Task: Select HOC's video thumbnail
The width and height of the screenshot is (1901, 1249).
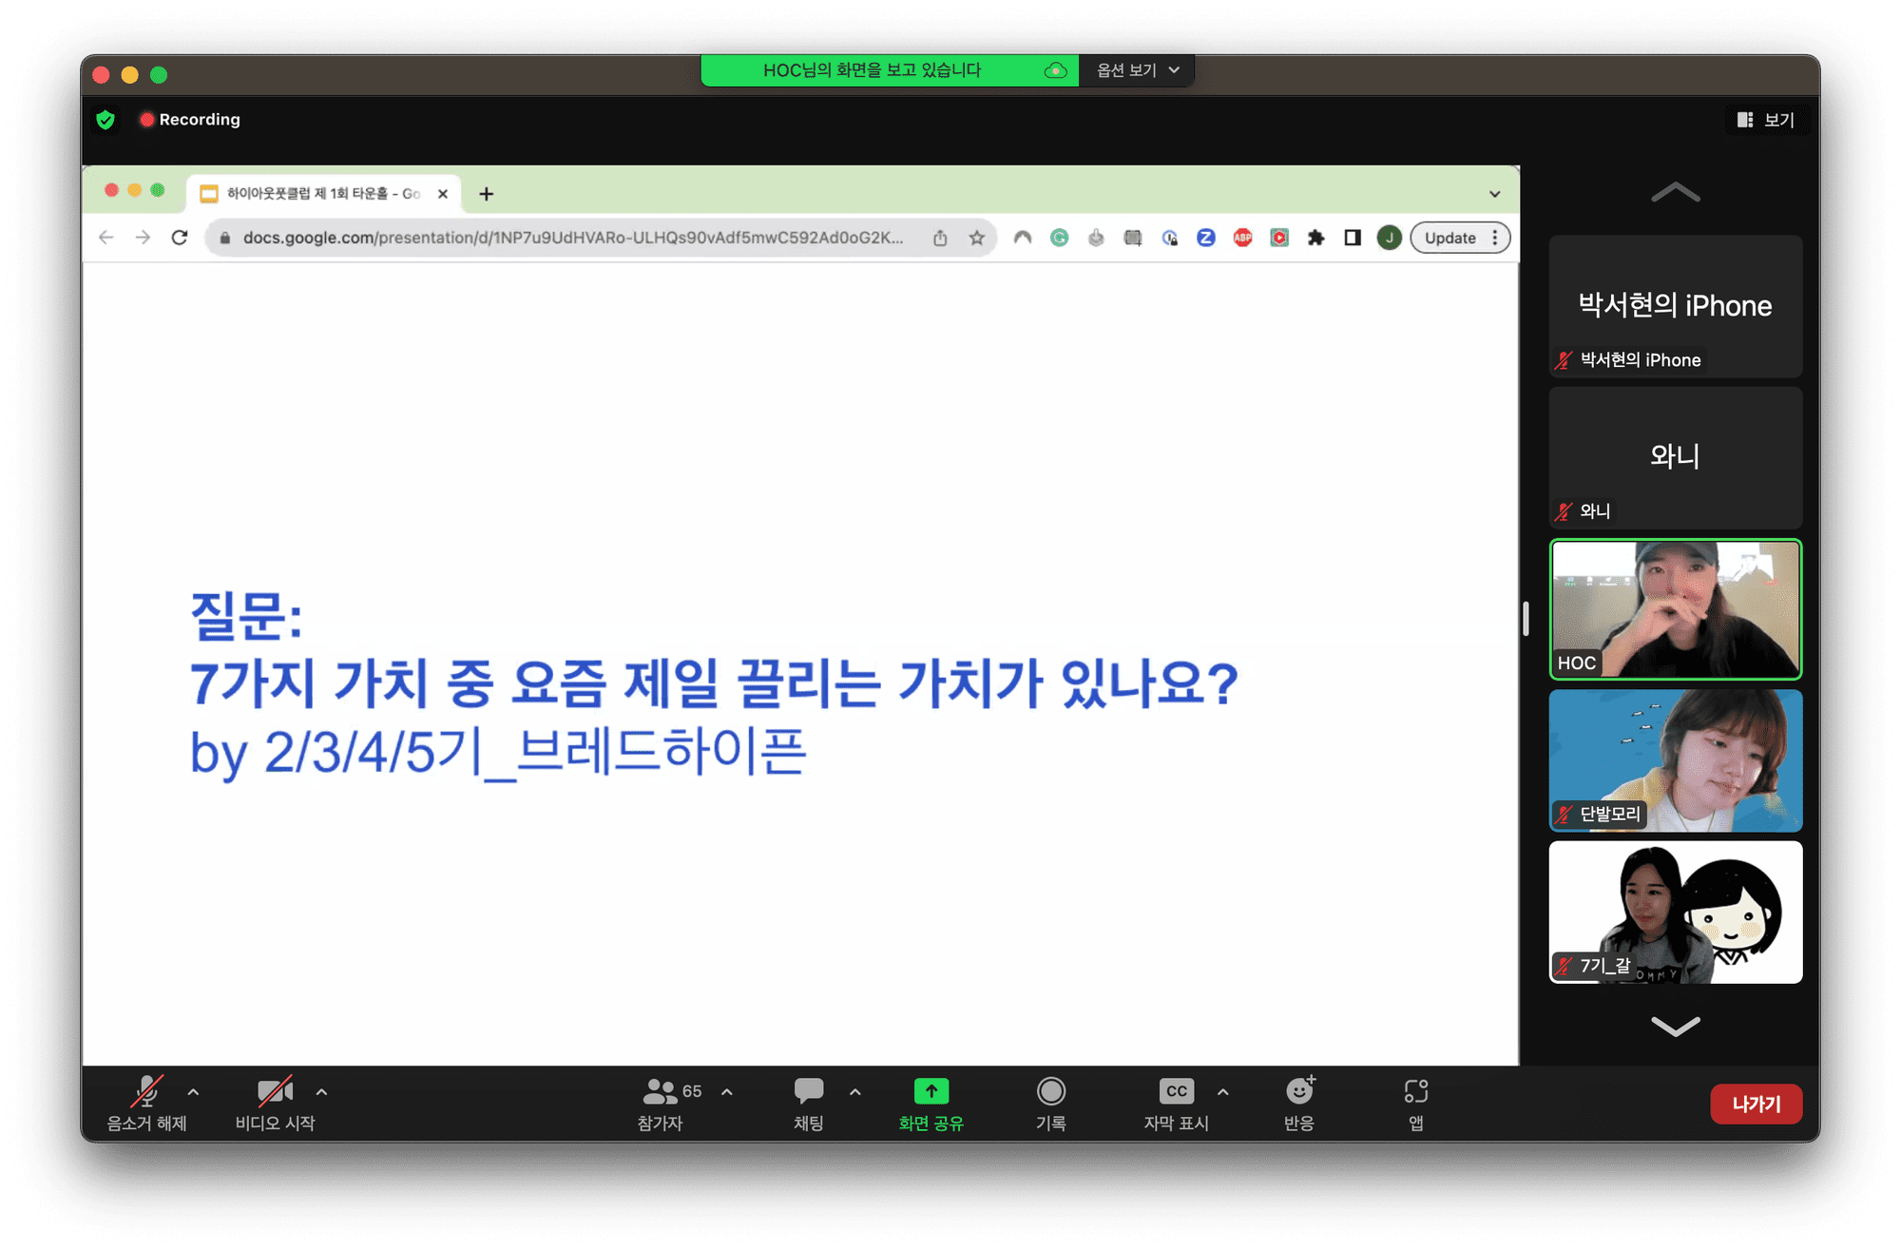Action: click(x=1675, y=609)
